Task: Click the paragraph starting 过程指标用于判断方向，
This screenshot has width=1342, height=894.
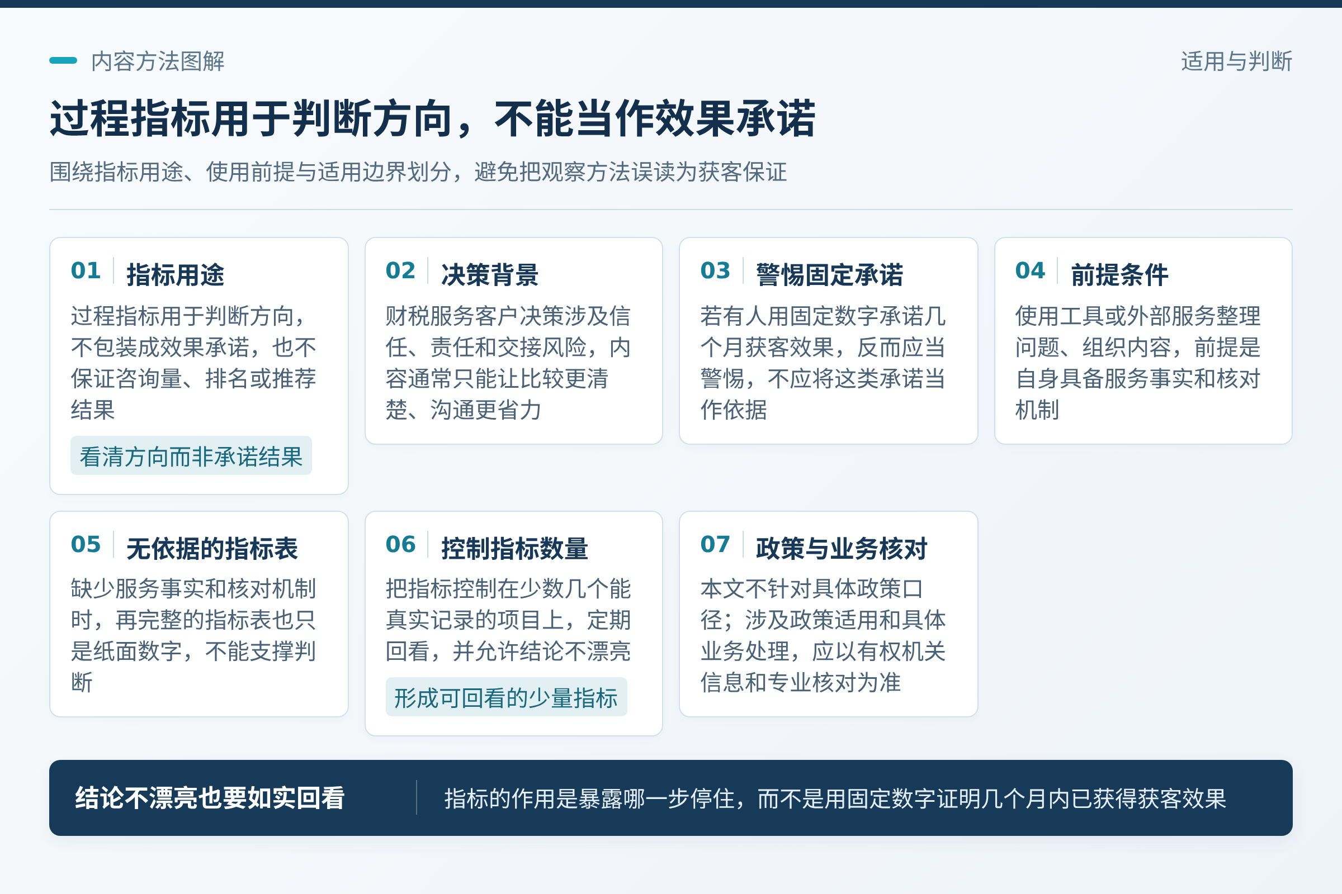Action: pyautogui.click(x=193, y=363)
